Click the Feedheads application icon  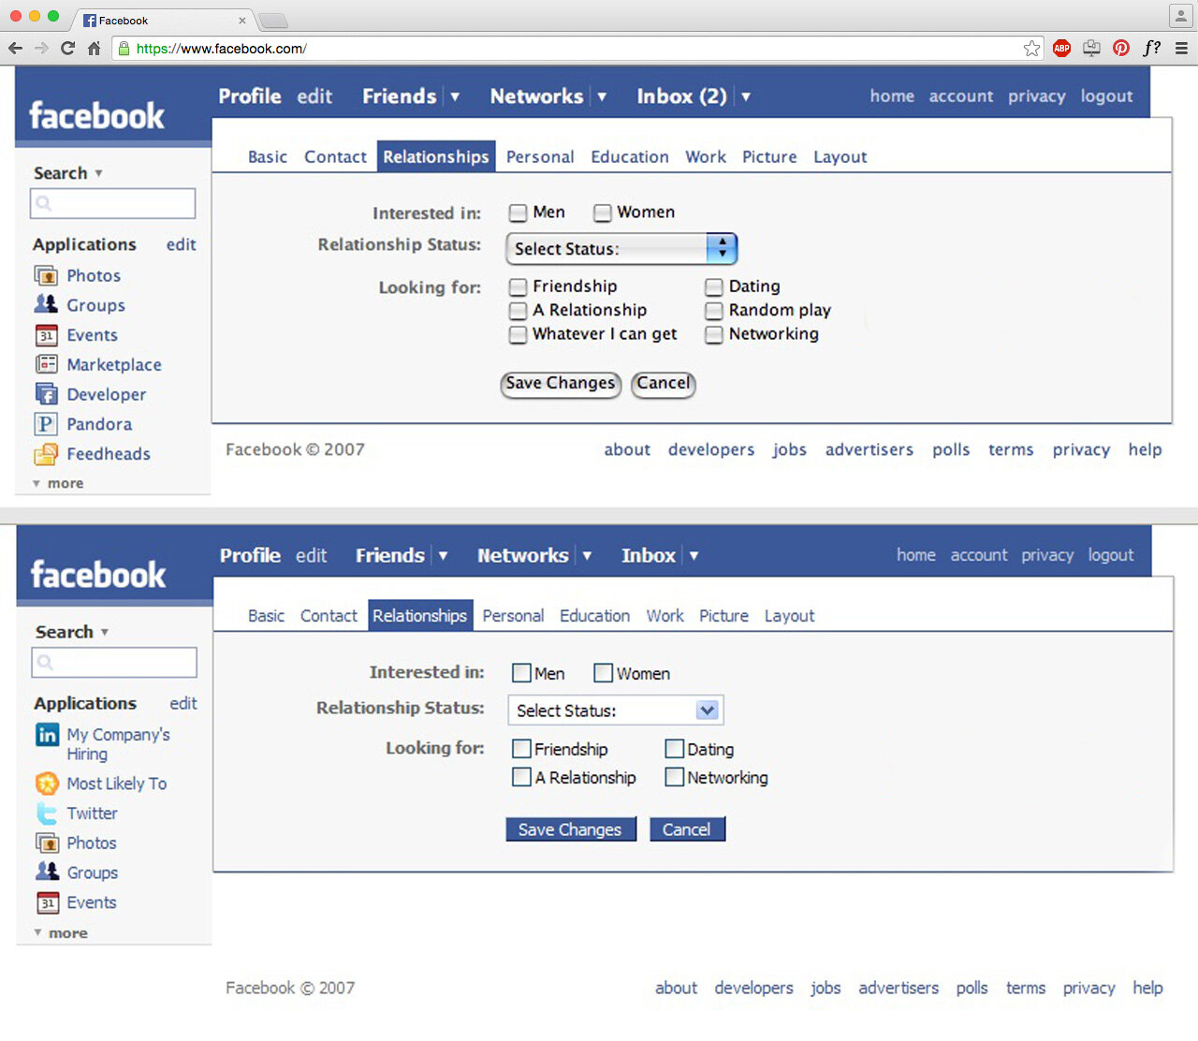pos(45,454)
